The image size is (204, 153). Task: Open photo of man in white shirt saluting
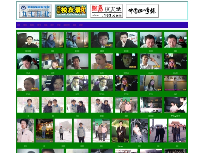(x=151, y=61)
